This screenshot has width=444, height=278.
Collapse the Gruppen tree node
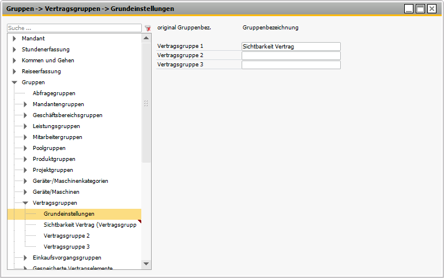[x=14, y=82]
